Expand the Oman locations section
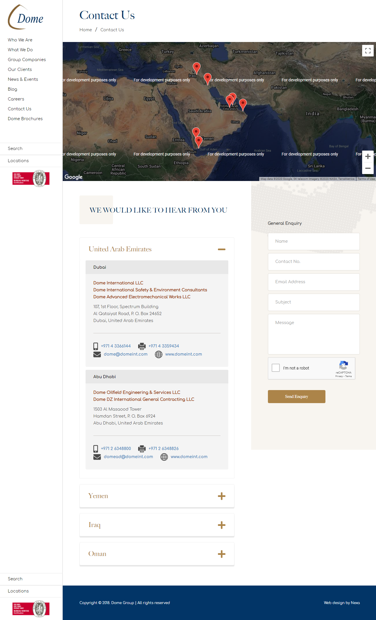376x620 pixels. 222,554
